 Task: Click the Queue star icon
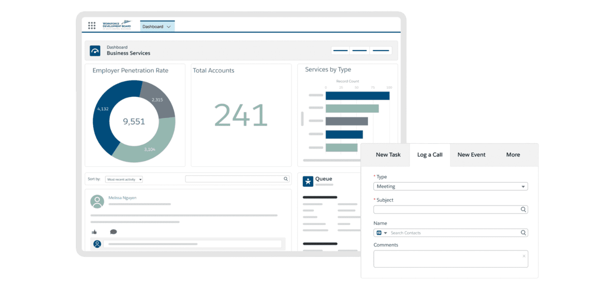[308, 181]
